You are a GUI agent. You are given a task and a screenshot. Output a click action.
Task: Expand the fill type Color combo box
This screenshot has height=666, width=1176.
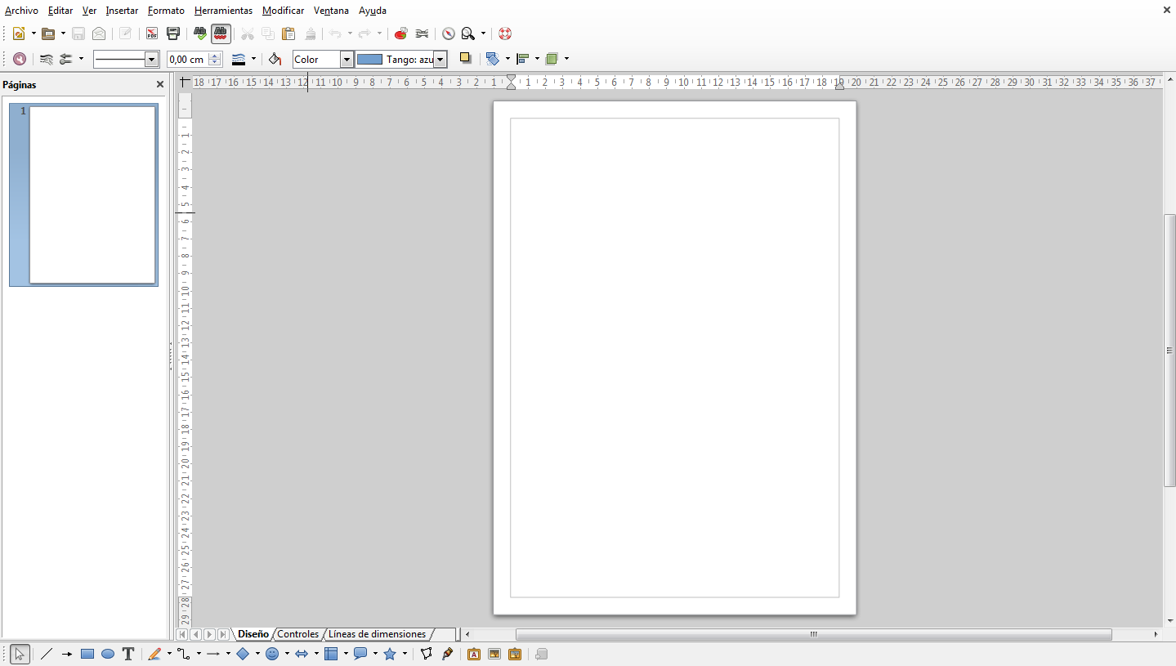pyautogui.click(x=347, y=59)
